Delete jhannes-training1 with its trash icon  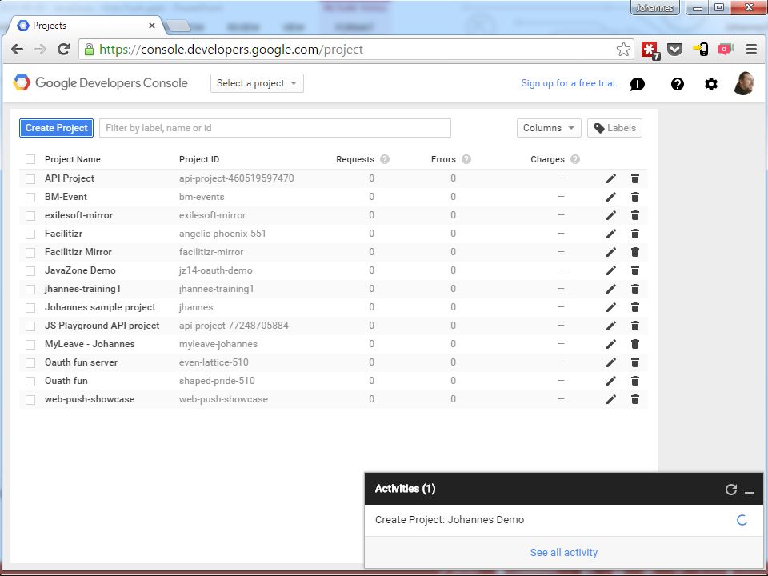(634, 289)
